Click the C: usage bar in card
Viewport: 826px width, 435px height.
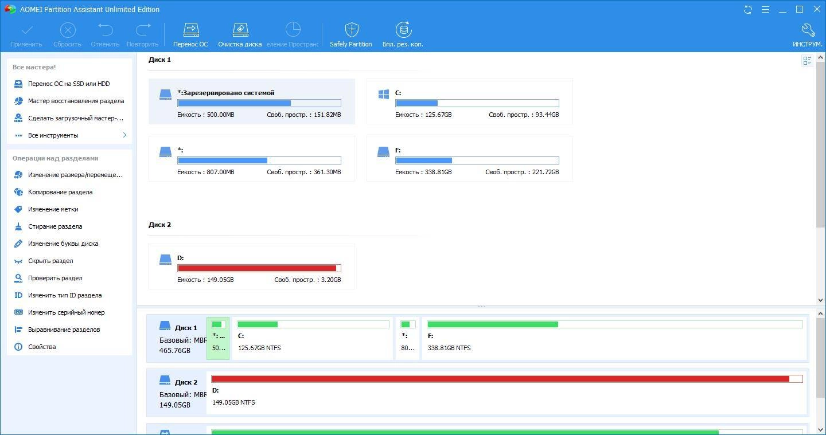[477, 103]
